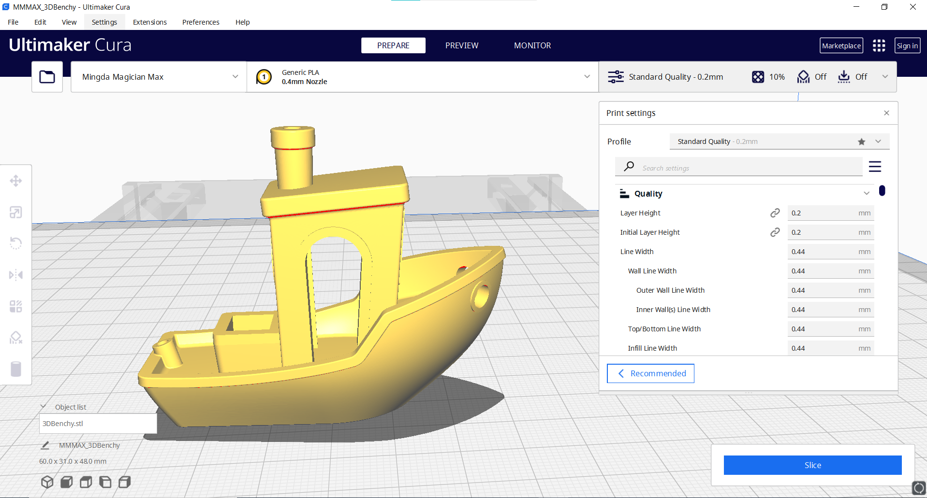927x498 pixels.
Task: Click the Initial Layer Height value field
Action: [x=831, y=232]
